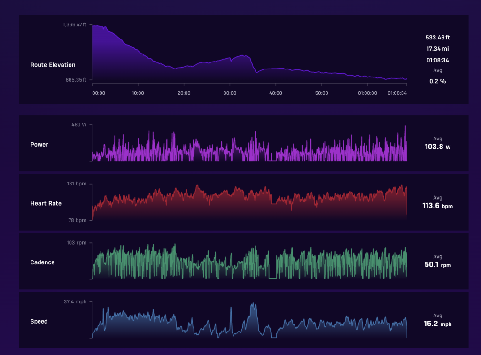Click the green Cadence graph

tap(249, 261)
